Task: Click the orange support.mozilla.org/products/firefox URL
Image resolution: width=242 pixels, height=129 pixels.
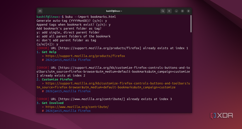Action: [85, 56]
